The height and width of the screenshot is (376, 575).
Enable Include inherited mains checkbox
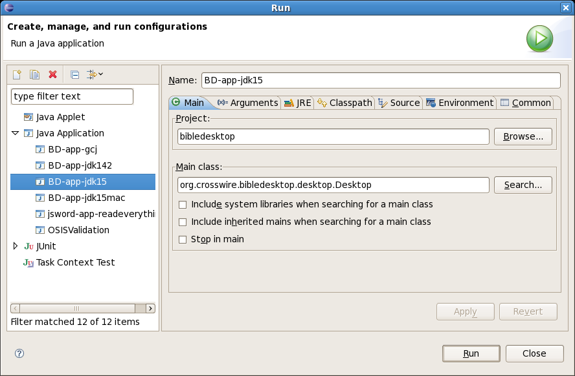[183, 222]
